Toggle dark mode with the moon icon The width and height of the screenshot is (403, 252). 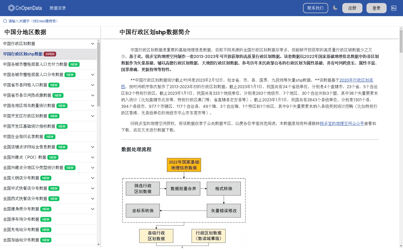[x=335, y=8]
